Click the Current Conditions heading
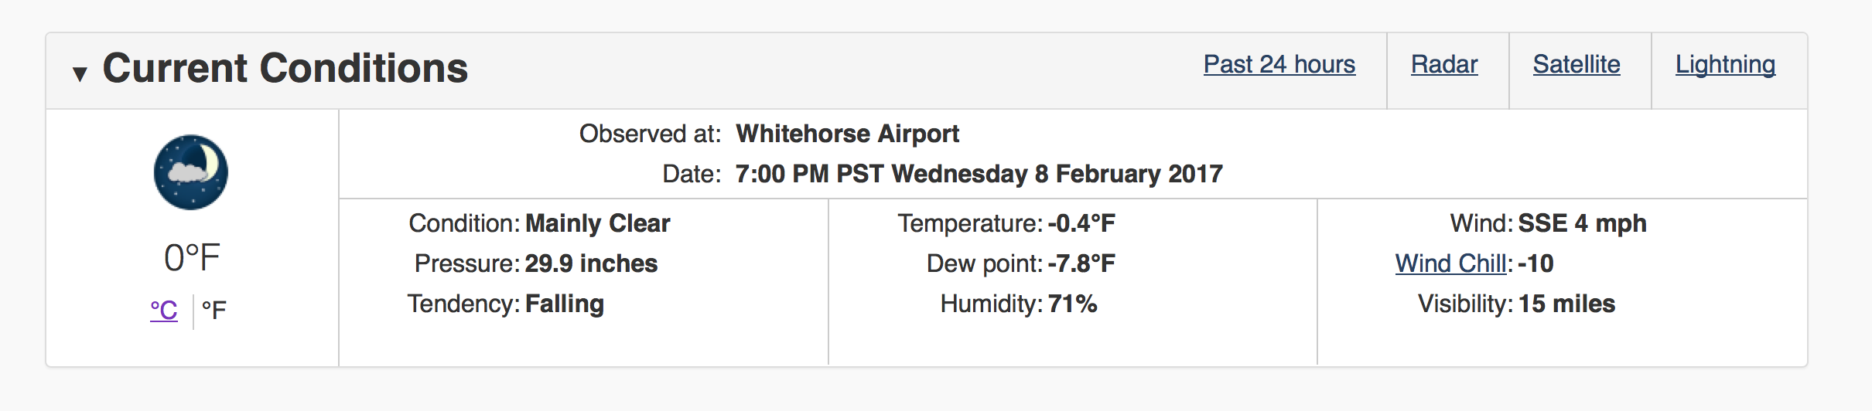Viewport: 1872px width, 411px height. point(285,68)
